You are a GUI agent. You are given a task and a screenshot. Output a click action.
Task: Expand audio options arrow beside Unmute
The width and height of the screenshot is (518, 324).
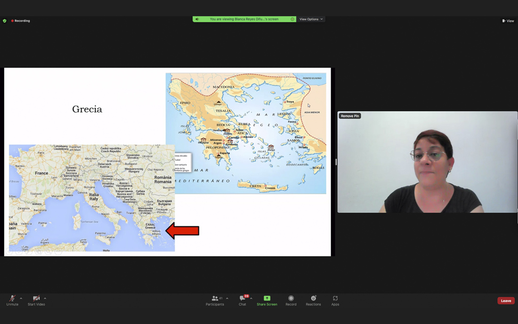coord(21,298)
